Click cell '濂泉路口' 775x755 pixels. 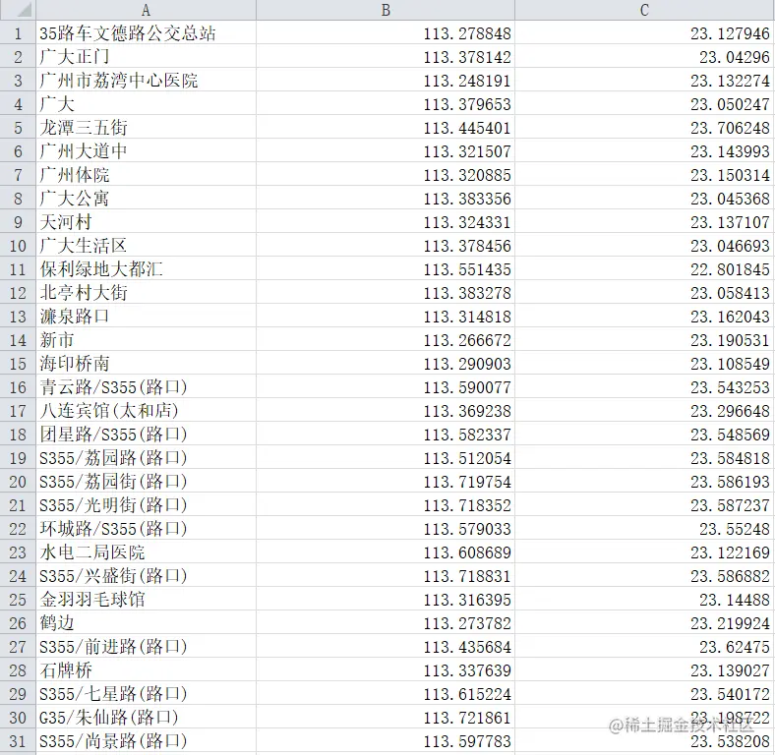point(146,317)
